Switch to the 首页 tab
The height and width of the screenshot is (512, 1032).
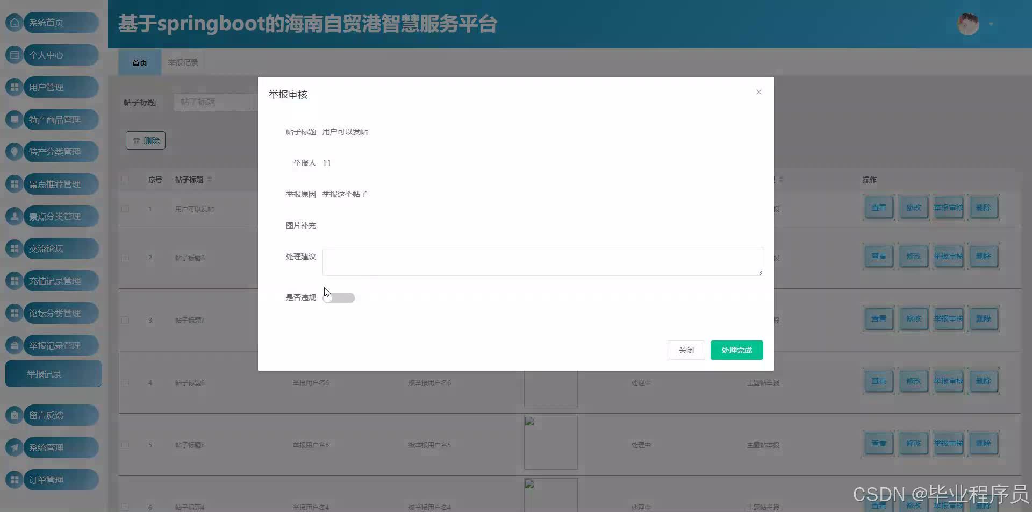coord(139,62)
